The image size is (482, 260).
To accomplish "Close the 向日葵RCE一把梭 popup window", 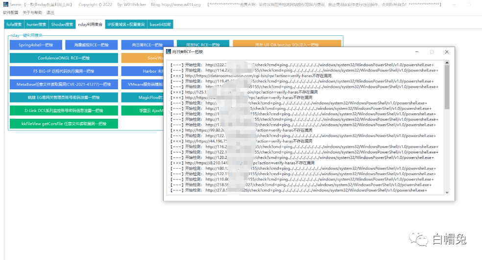I will [x=447, y=52].
